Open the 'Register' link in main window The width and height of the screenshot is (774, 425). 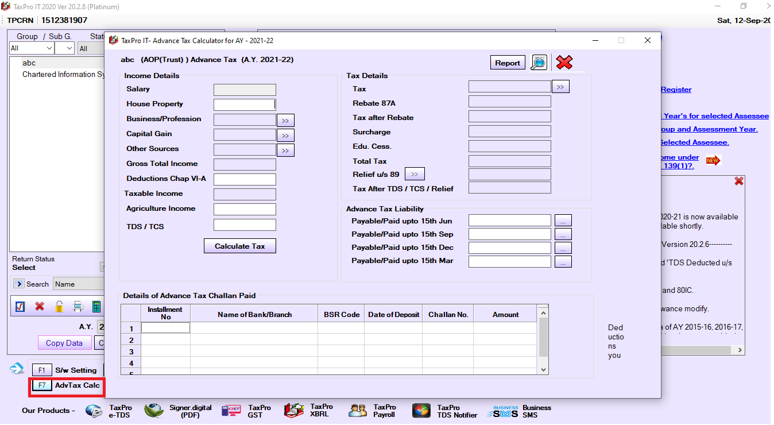[x=676, y=90]
